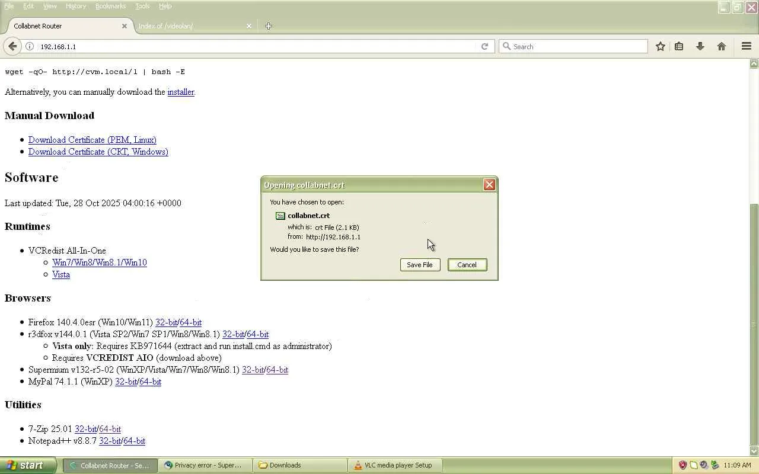Open Download Certificate (CRT, Windows) link

[98, 152]
